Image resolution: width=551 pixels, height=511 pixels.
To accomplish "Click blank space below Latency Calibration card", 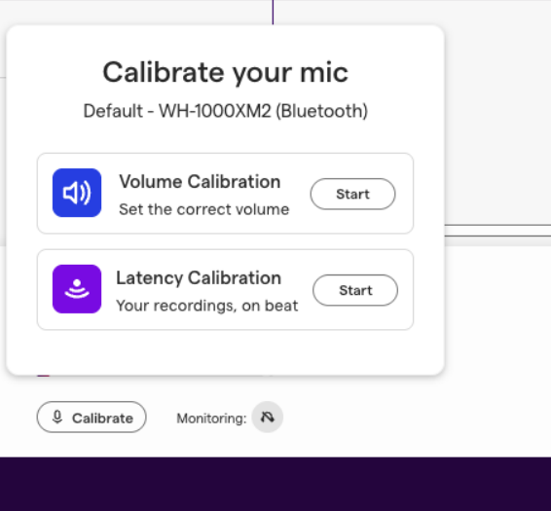I will 225,351.
